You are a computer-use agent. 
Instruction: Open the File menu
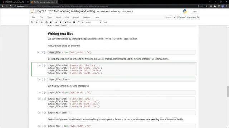pyautogui.click(x=33, y=17)
